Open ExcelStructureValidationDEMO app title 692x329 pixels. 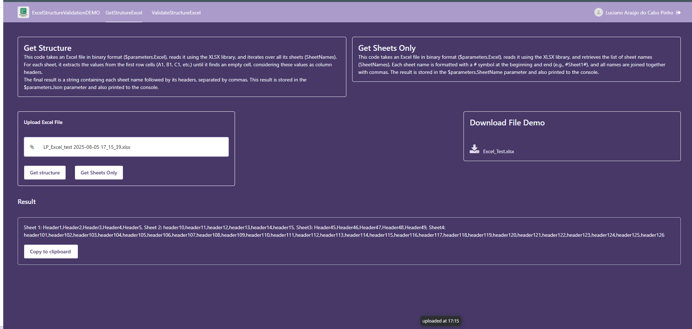pyautogui.click(x=66, y=13)
